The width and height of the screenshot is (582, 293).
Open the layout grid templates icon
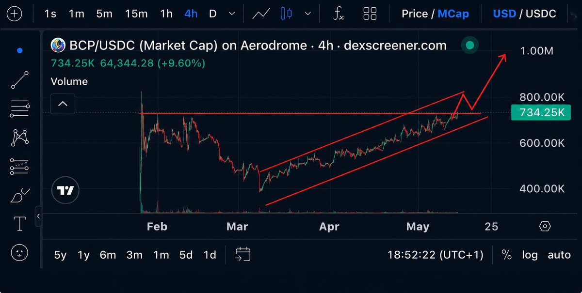tap(371, 14)
